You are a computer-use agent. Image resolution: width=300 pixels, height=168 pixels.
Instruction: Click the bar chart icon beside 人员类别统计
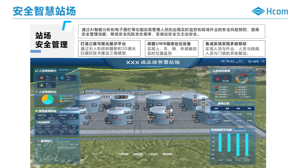(x=36, y=71)
